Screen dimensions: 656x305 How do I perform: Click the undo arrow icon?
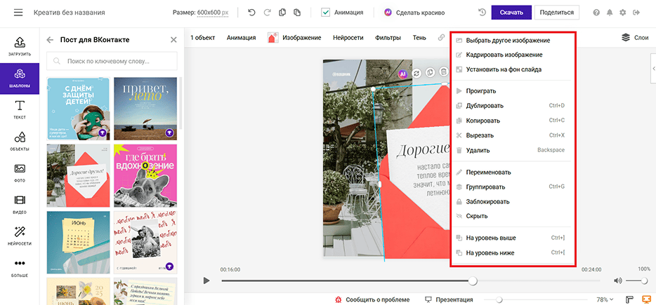click(251, 13)
